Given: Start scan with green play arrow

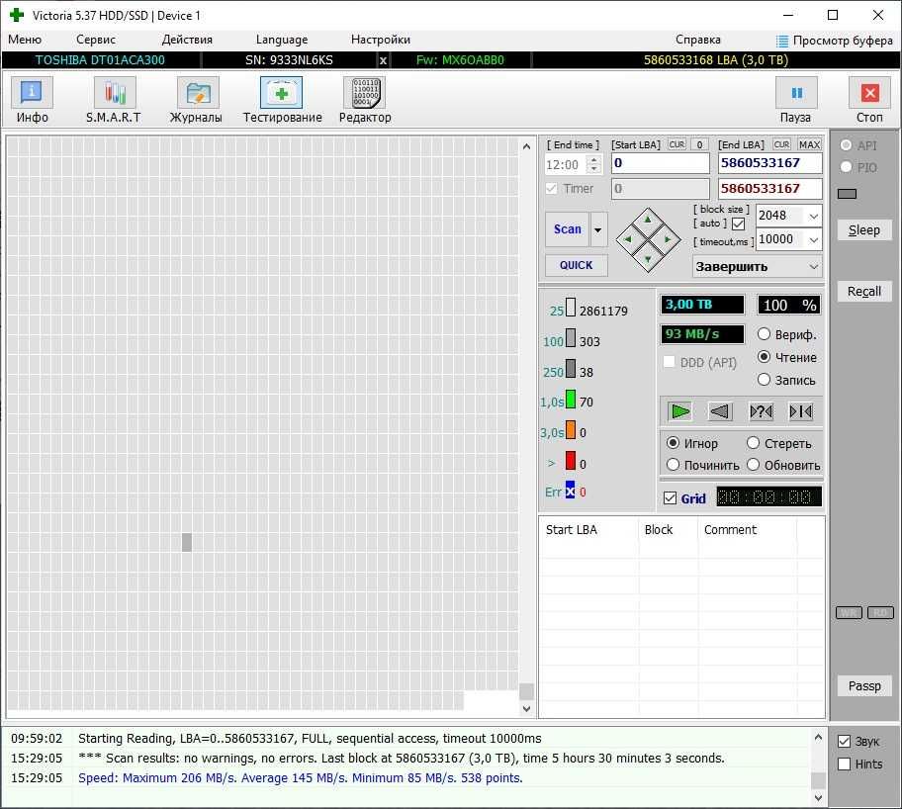Looking at the screenshot, I should point(679,411).
